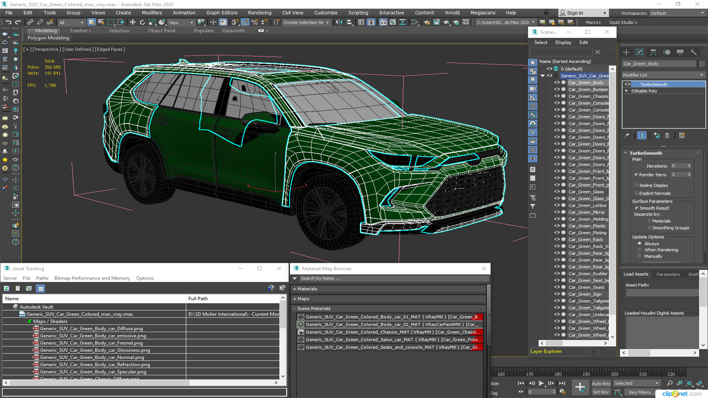Open the Hierarchy command panel tab
708x398 pixels.
point(653,52)
